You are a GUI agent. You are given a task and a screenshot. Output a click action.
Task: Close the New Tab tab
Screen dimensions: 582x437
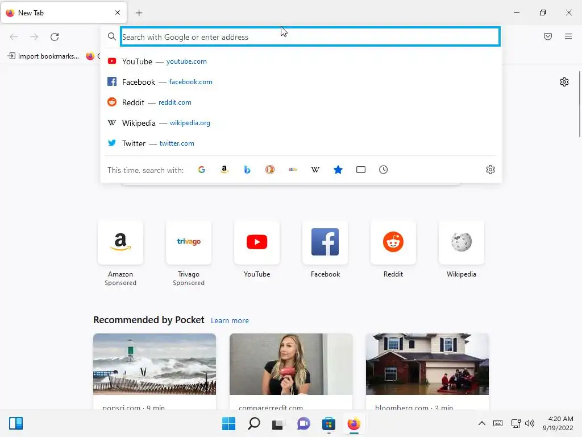(118, 13)
